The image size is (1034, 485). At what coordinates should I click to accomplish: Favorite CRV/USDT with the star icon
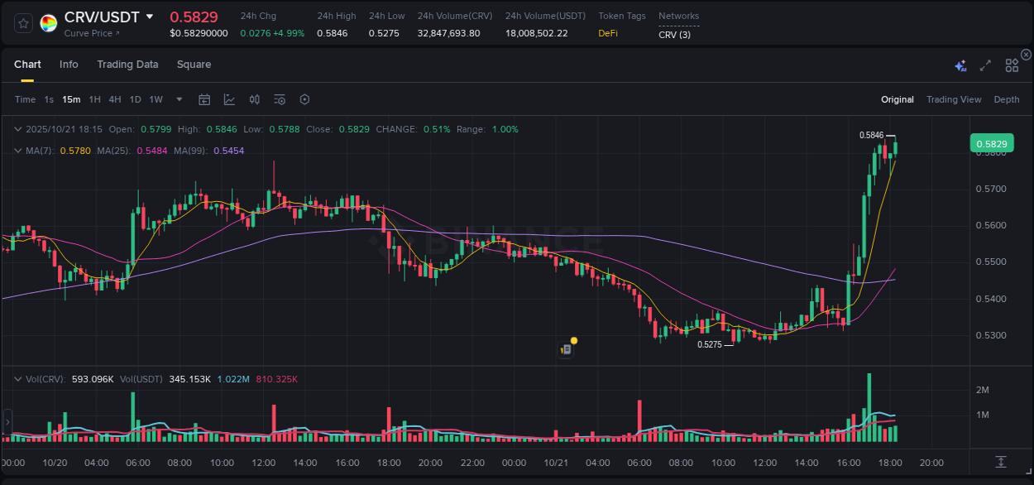click(x=22, y=23)
